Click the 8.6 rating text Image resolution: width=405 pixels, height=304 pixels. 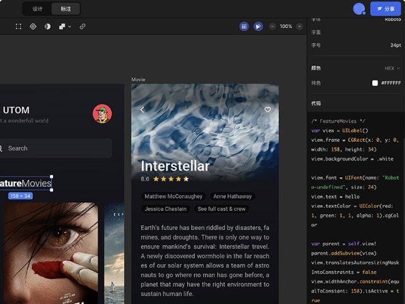(x=145, y=179)
